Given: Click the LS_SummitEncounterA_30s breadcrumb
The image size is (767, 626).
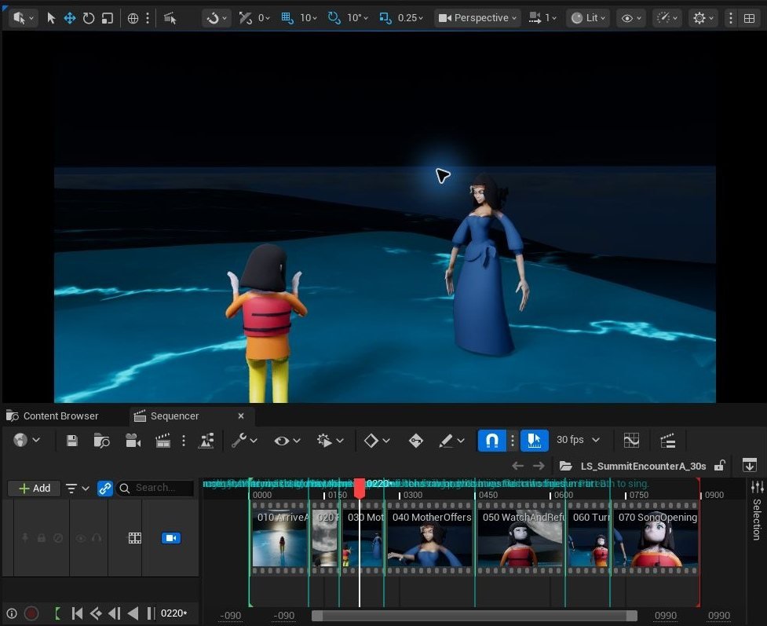Looking at the screenshot, I should (643, 466).
